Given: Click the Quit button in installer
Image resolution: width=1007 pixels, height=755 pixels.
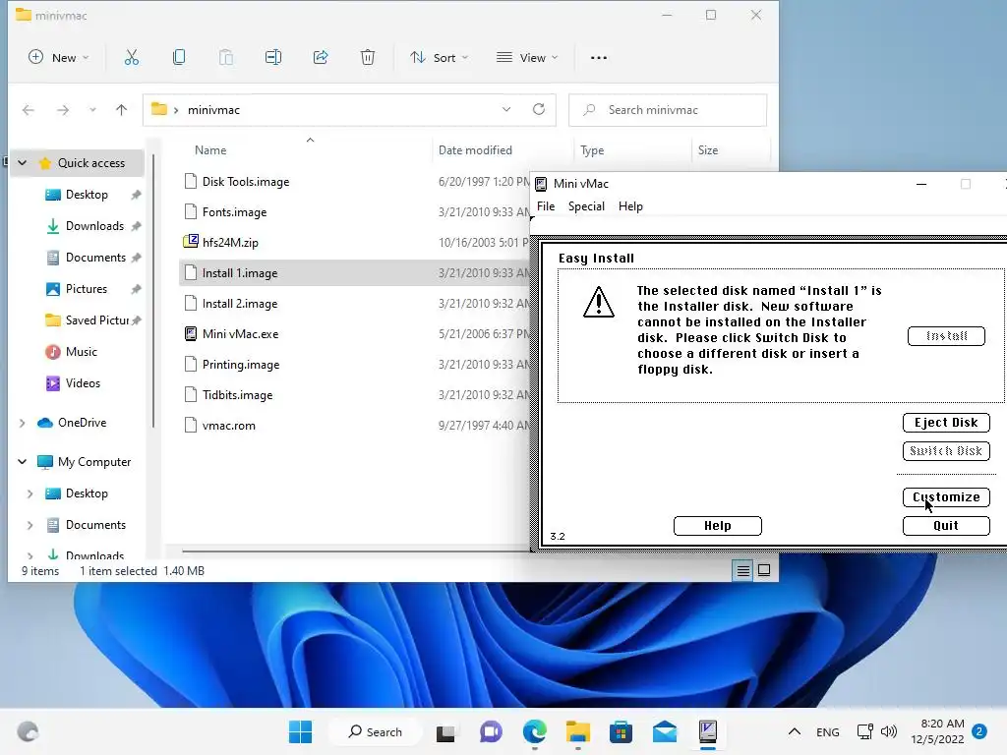Looking at the screenshot, I should [946, 526].
